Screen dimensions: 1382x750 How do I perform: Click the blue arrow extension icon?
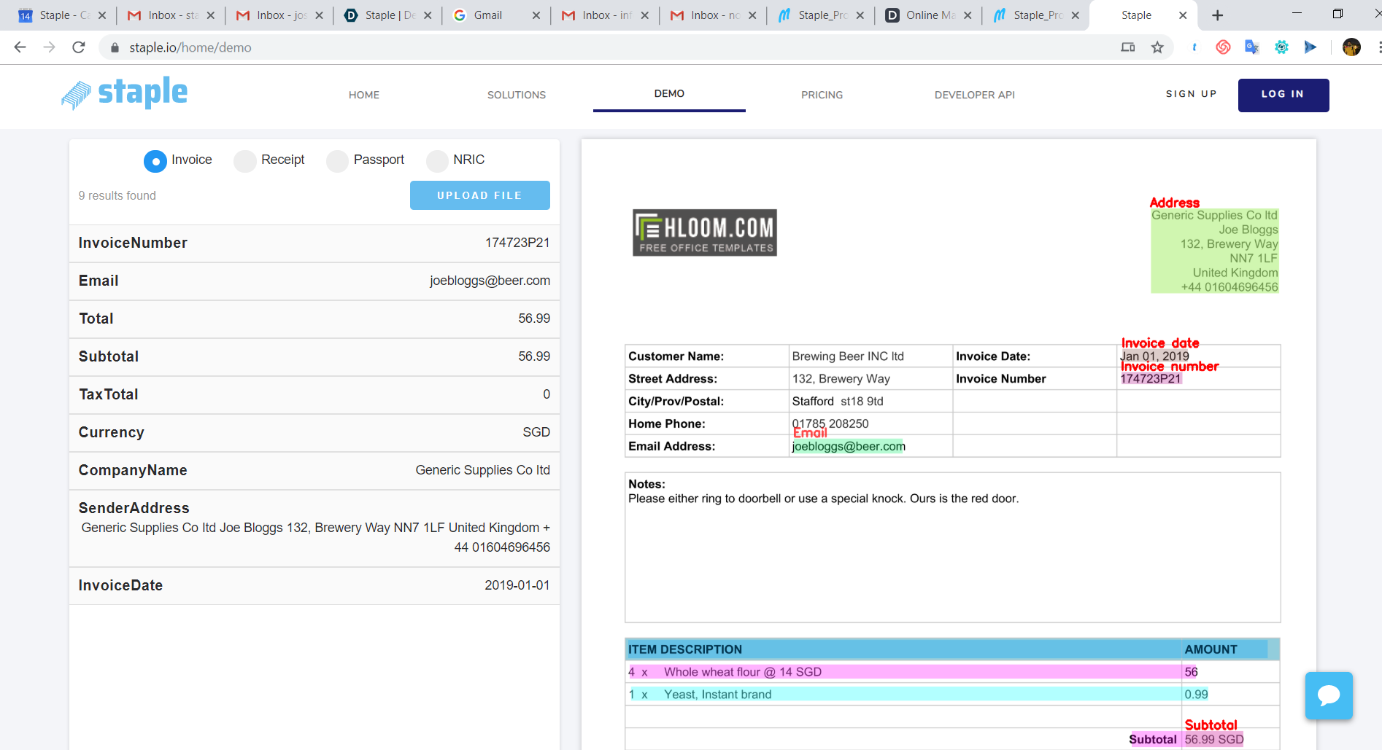[x=1310, y=47]
